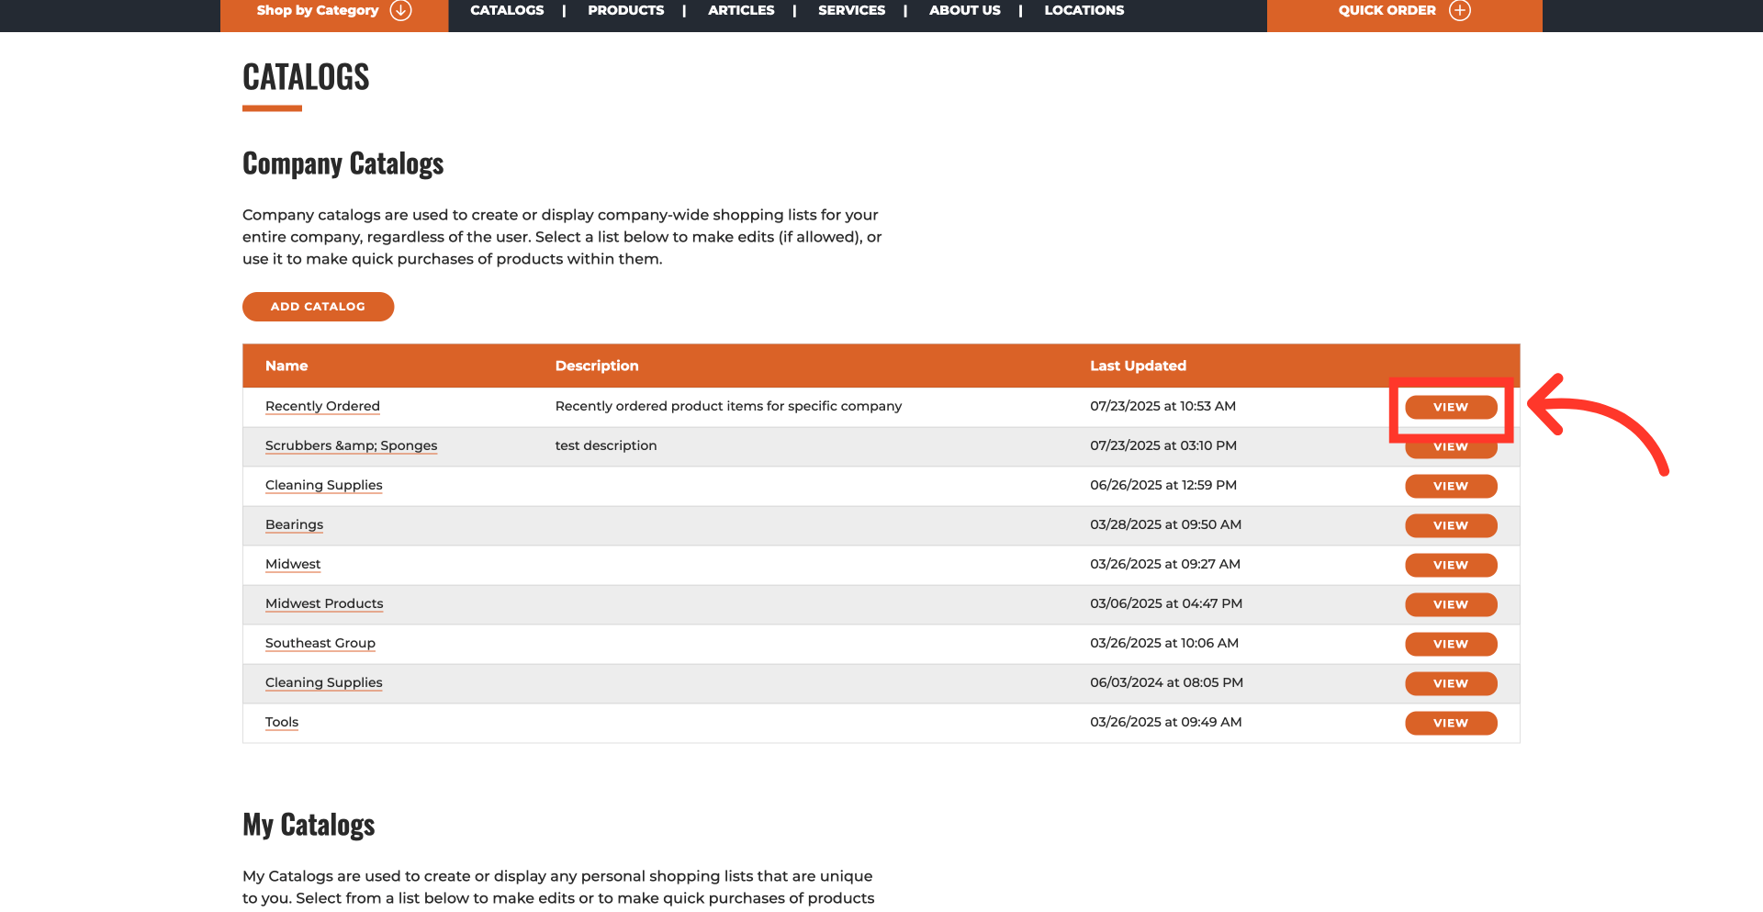Click VIEW for Cleaning Supplies 06/03/2024 row
The width and height of the screenshot is (1763, 912).
pos(1451,683)
